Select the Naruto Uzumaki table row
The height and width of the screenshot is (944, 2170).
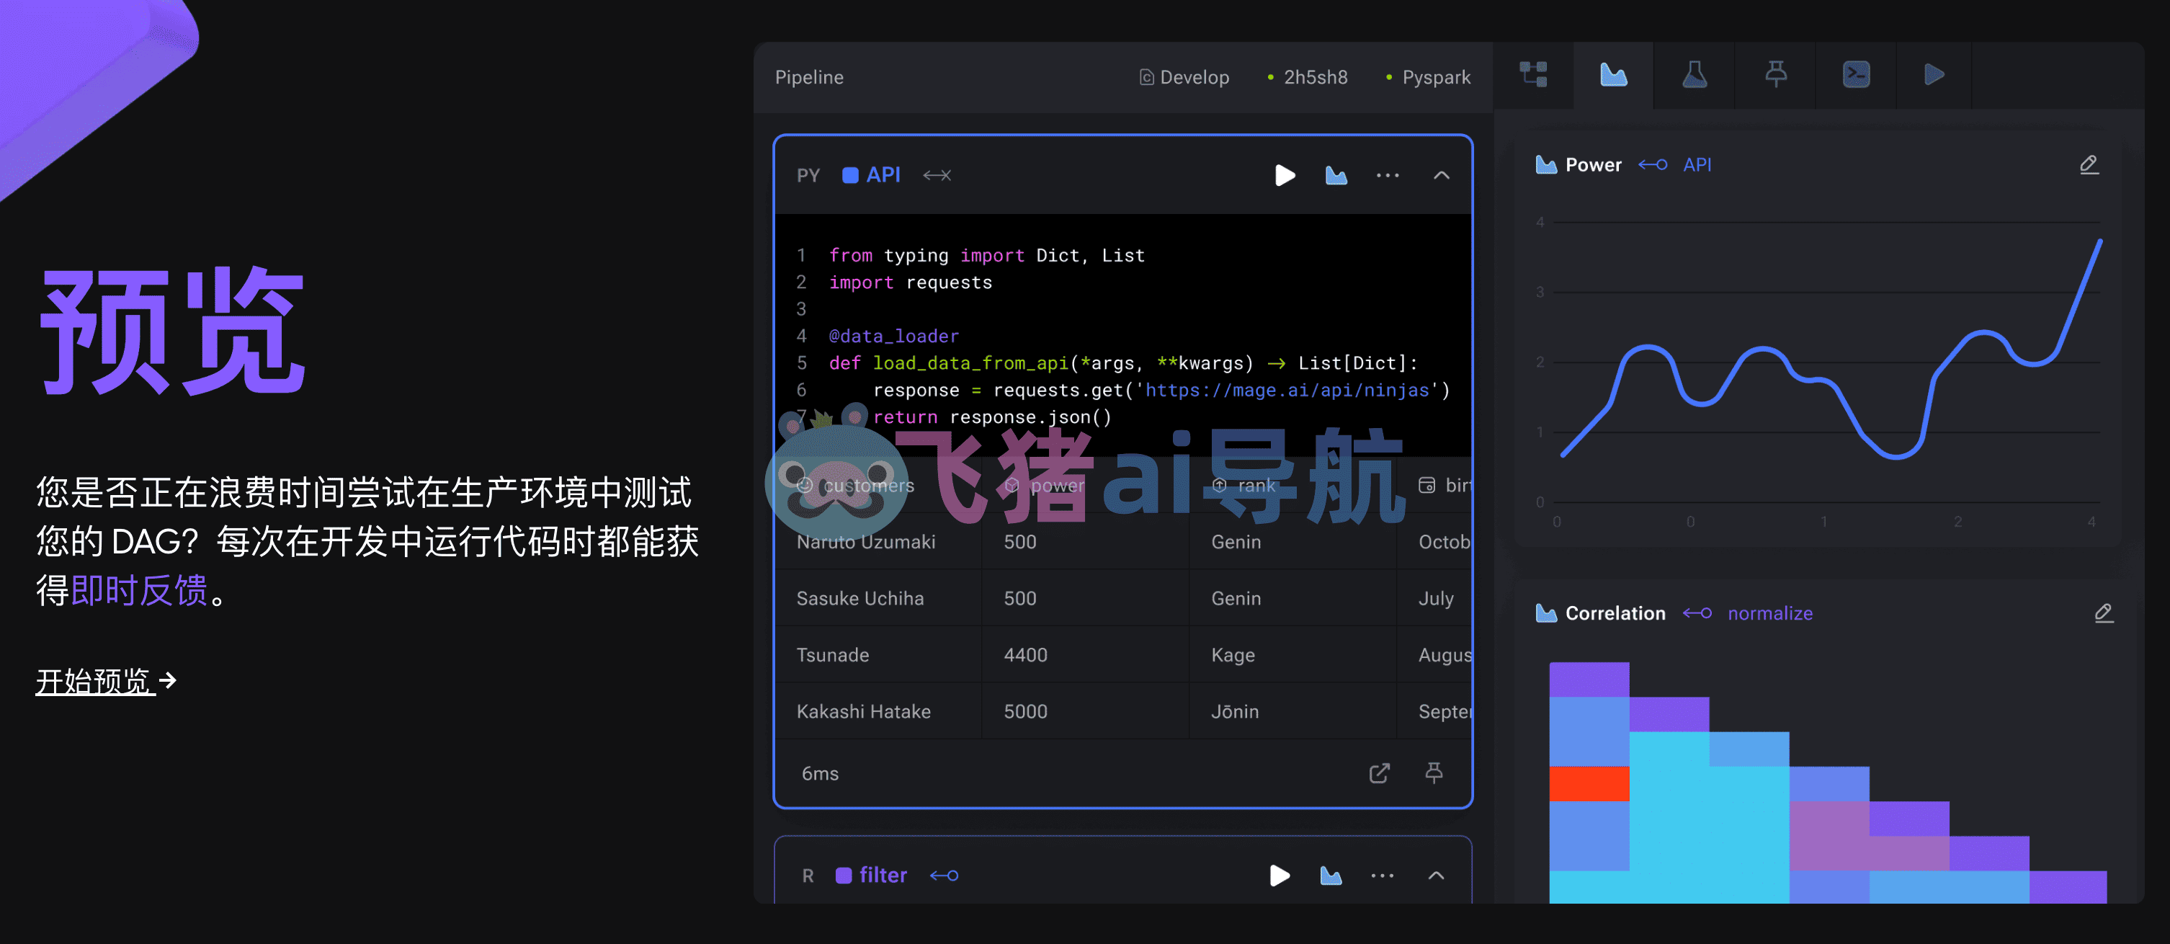[x=1122, y=542]
